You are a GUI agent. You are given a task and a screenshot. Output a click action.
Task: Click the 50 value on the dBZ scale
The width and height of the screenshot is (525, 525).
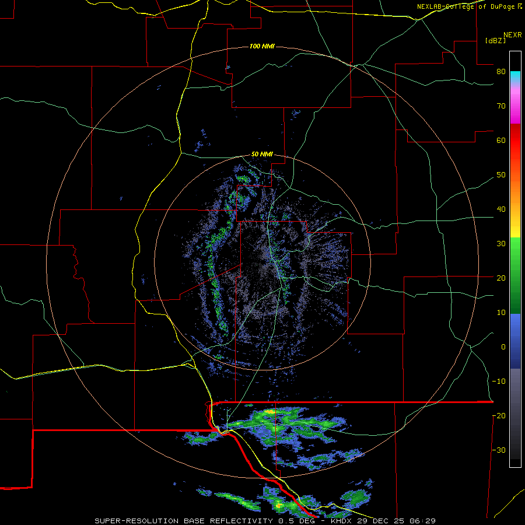click(501, 175)
